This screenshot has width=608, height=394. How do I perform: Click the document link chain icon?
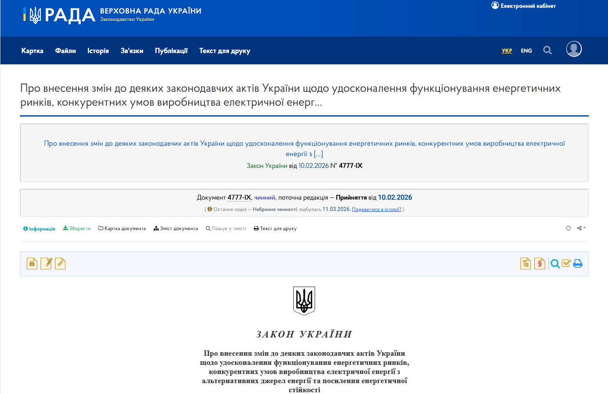click(60, 264)
